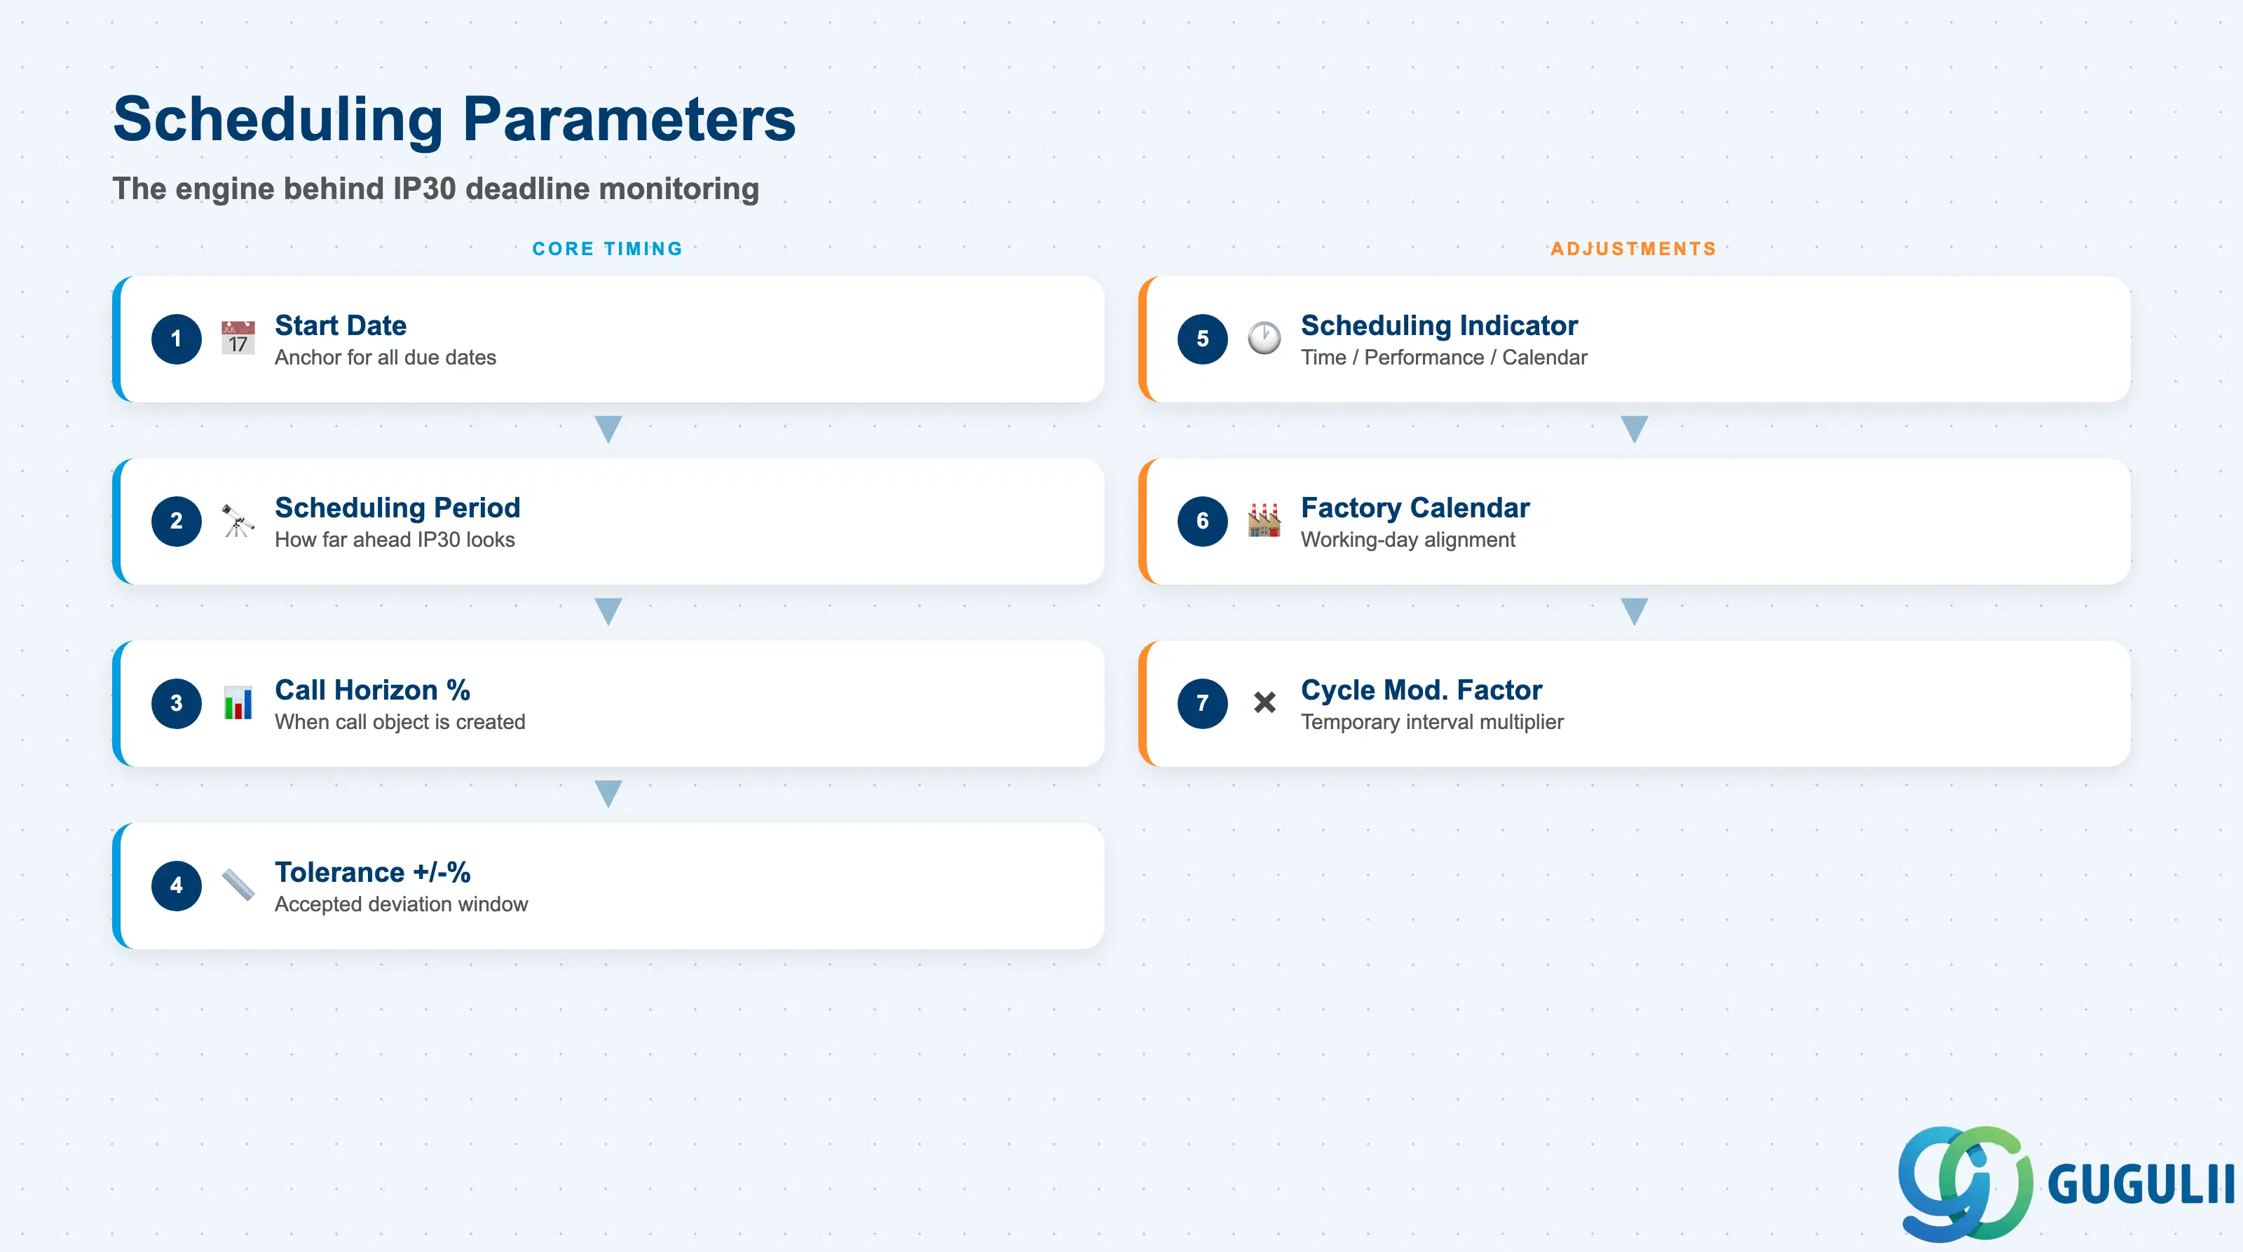2243x1252 pixels.
Task: Click the bar chart icon for Call Horizon
Action: pos(238,702)
